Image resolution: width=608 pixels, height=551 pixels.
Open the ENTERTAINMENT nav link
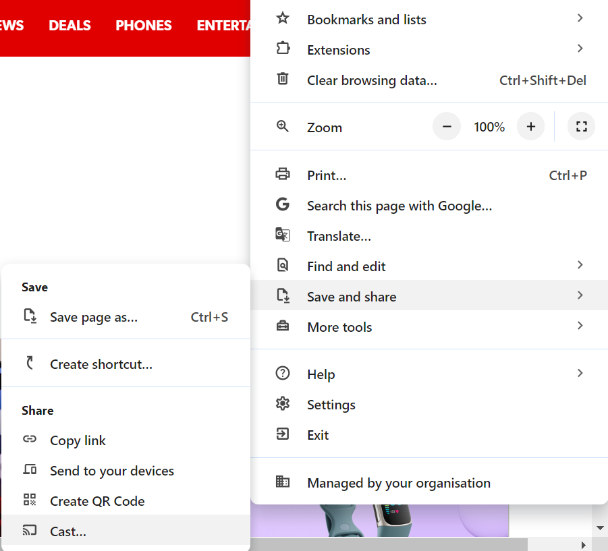click(x=223, y=26)
